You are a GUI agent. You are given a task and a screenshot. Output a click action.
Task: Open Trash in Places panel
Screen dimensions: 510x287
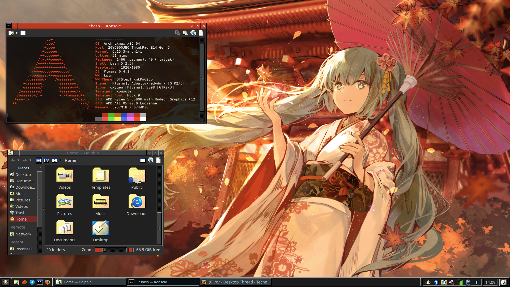23,213
